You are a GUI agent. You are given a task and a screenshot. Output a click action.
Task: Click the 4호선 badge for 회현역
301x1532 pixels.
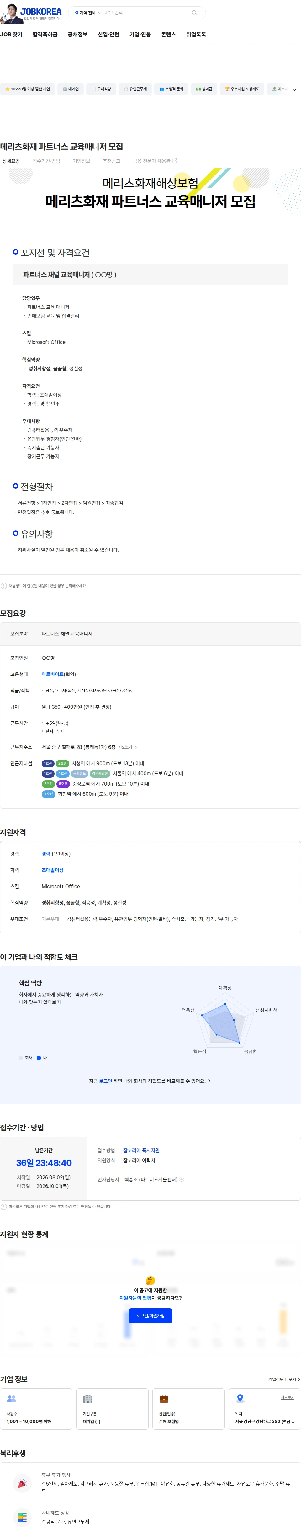[x=49, y=794]
